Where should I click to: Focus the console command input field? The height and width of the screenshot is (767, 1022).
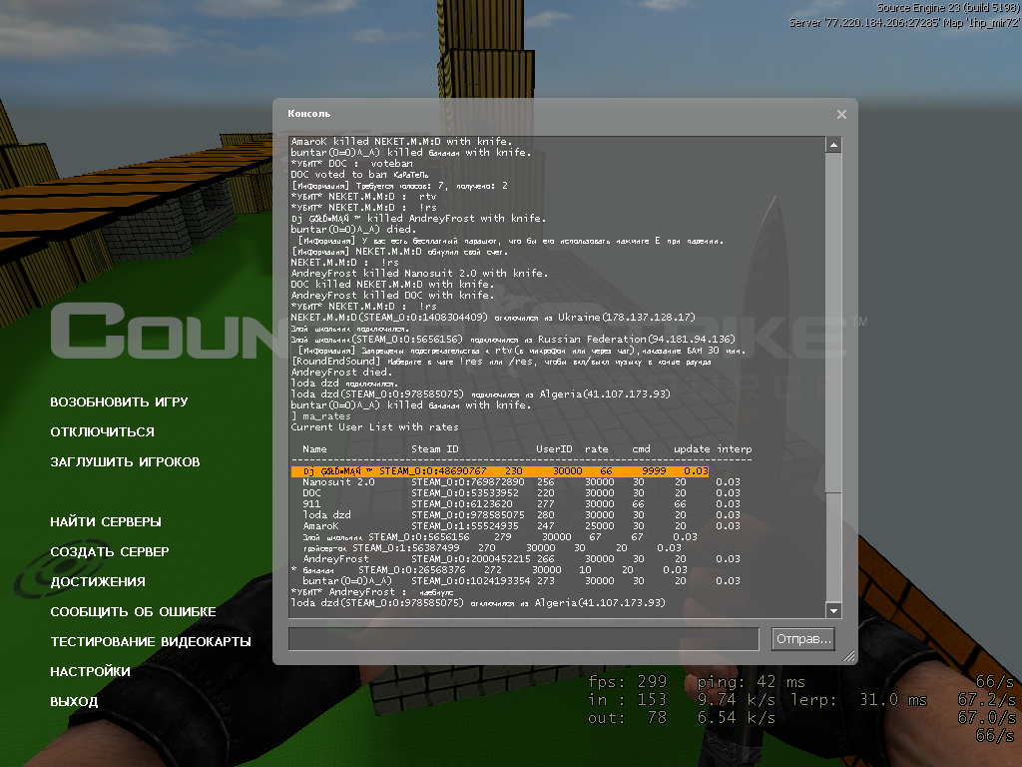click(x=523, y=639)
